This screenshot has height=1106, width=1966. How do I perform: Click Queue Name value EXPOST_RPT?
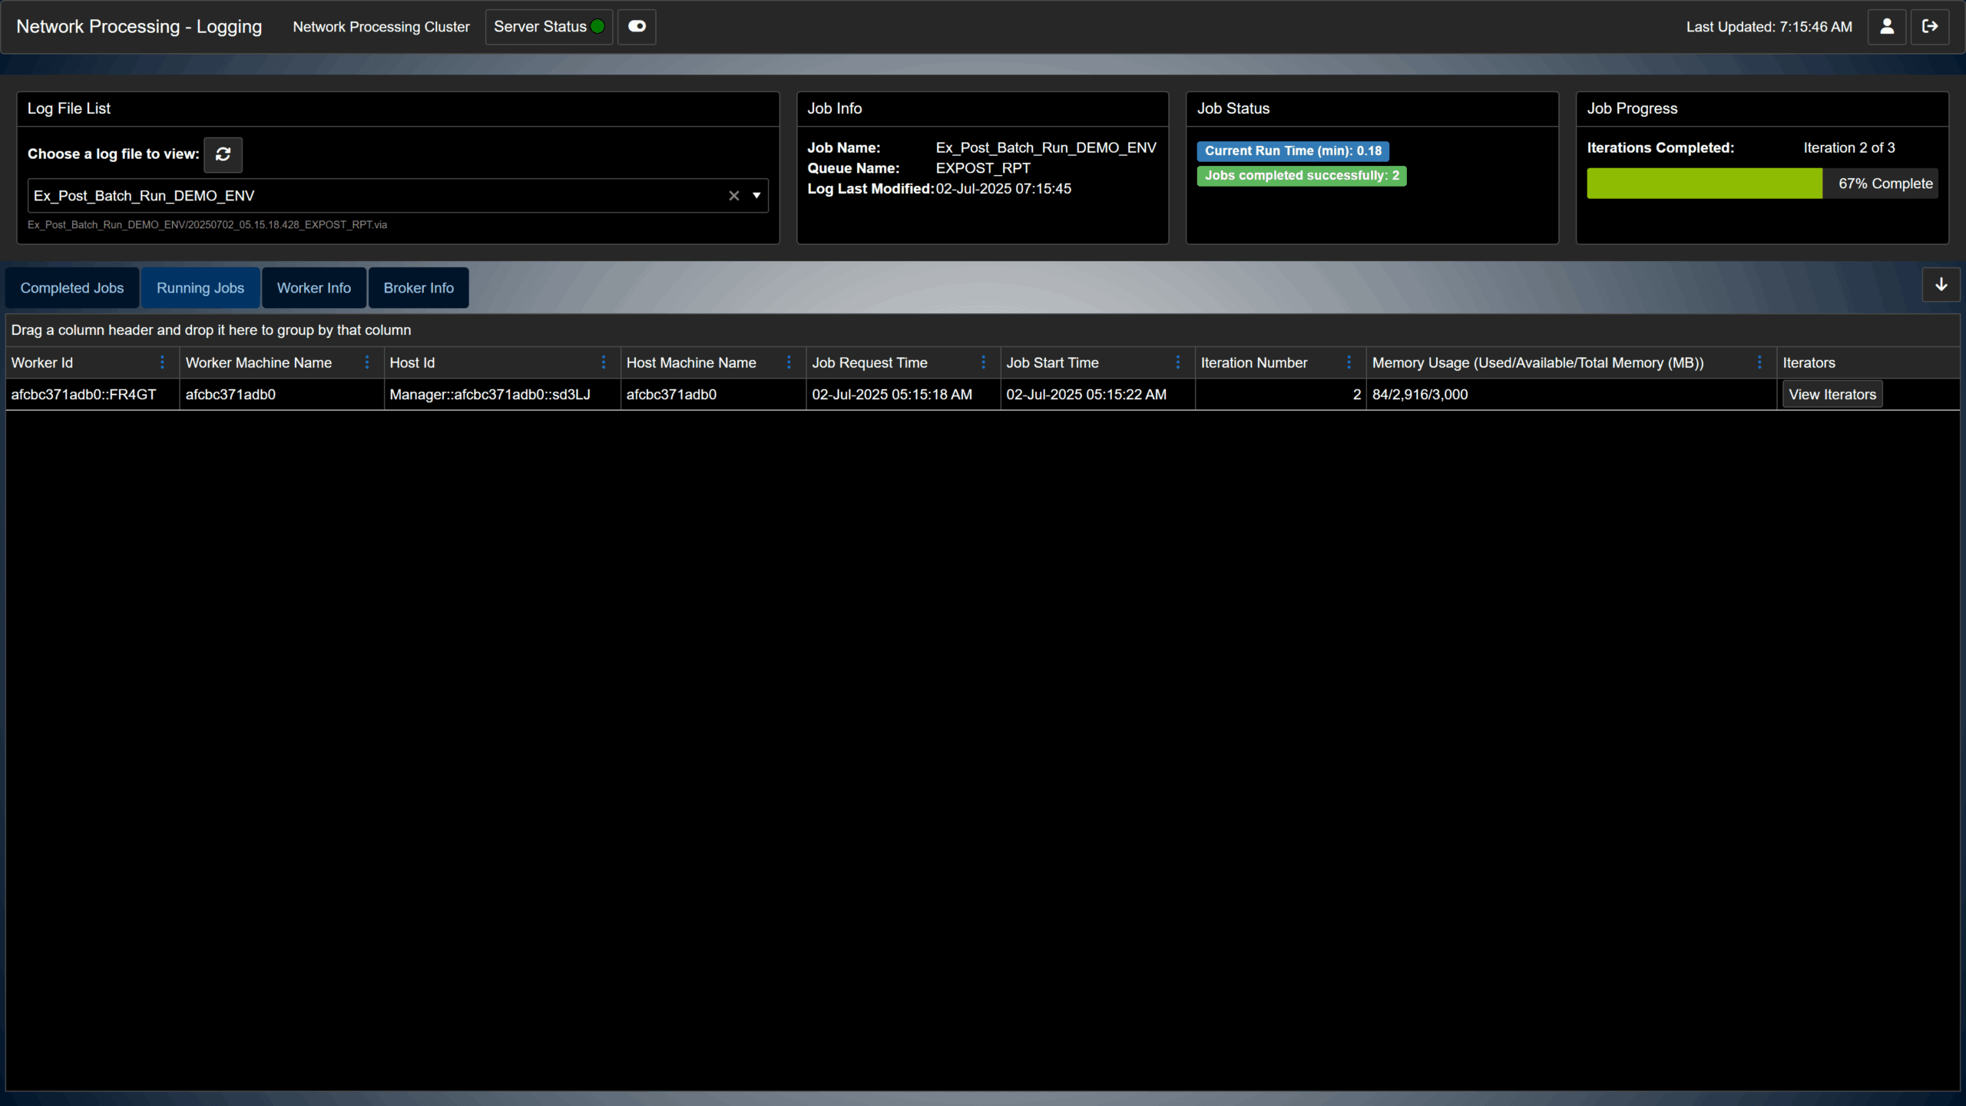[x=983, y=168]
